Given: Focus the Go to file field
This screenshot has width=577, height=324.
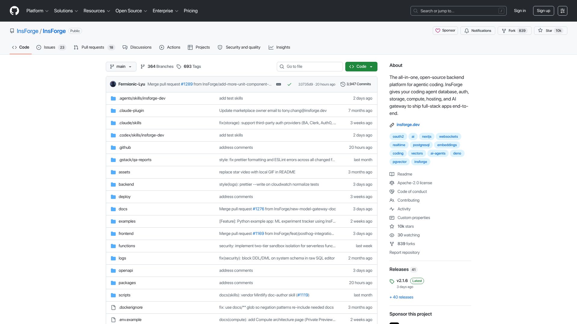Looking at the screenshot, I should pos(310,67).
